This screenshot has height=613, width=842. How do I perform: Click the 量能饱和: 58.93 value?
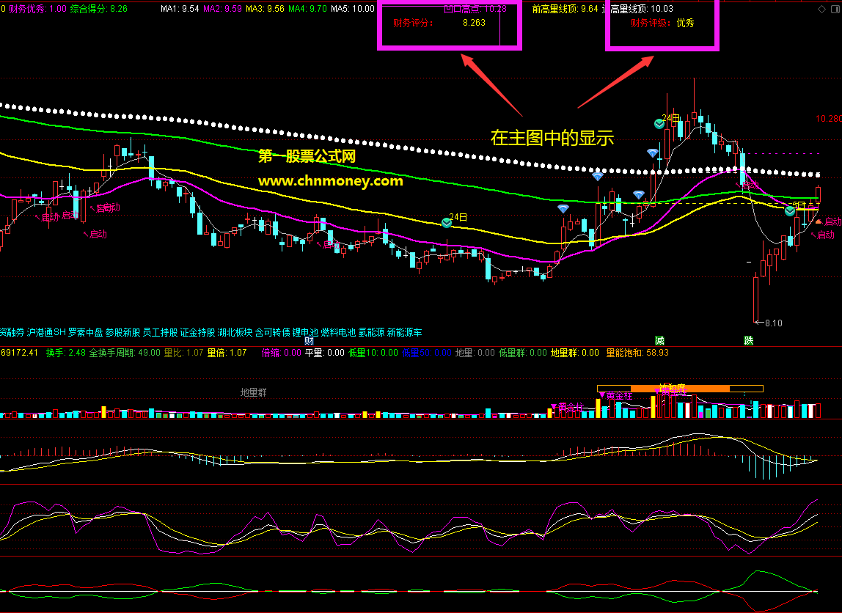tap(637, 353)
